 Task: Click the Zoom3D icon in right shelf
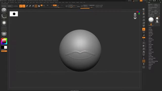(x=144, y=49)
